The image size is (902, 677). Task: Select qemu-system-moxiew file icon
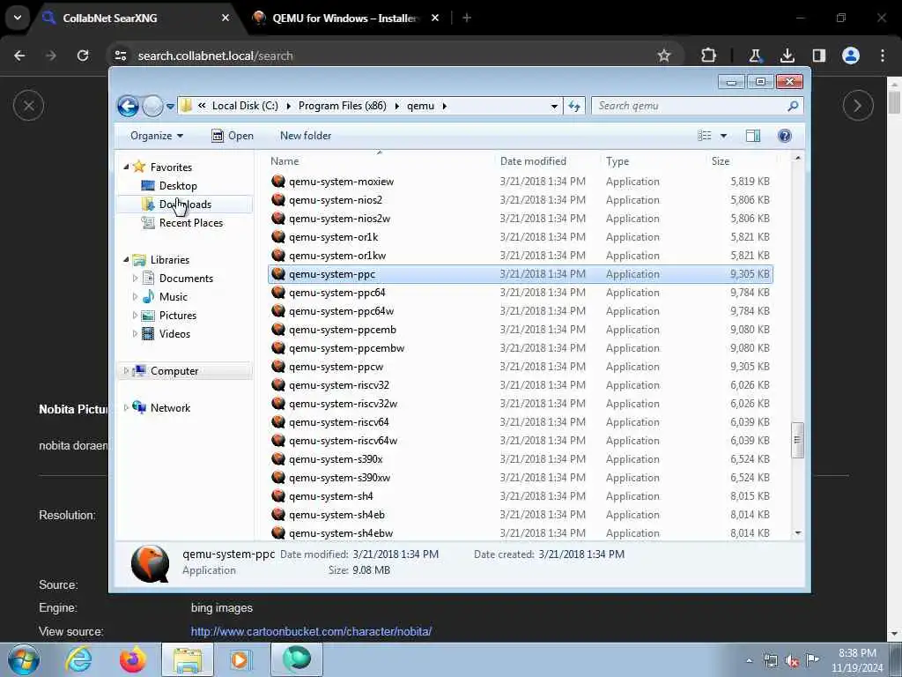[x=278, y=182]
